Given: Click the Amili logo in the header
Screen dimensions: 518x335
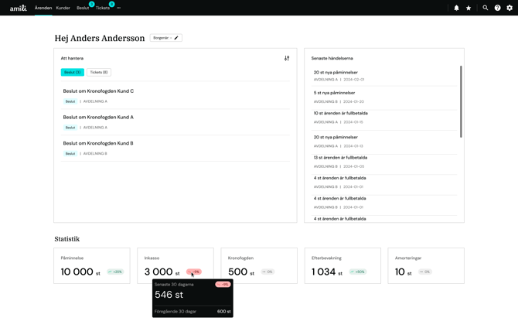Looking at the screenshot, I should point(18,8).
